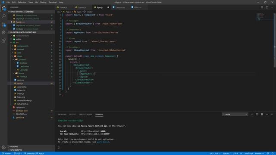276x155 pixels.
Task: Open the terminal selector dropdown '1: node'
Action: [235, 114]
